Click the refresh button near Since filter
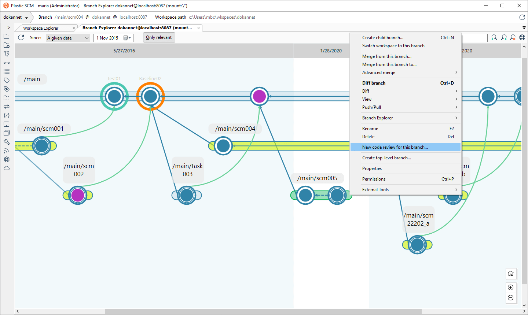This screenshot has height=315, width=528. pos(21,37)
